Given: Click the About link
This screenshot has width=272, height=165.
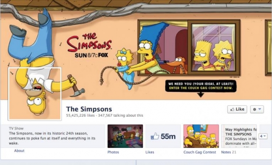Looking at the screenshot, I should pyautogui.click(x=19, y=151).
